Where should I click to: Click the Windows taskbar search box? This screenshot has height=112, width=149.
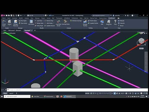click(x=17, y=96)
